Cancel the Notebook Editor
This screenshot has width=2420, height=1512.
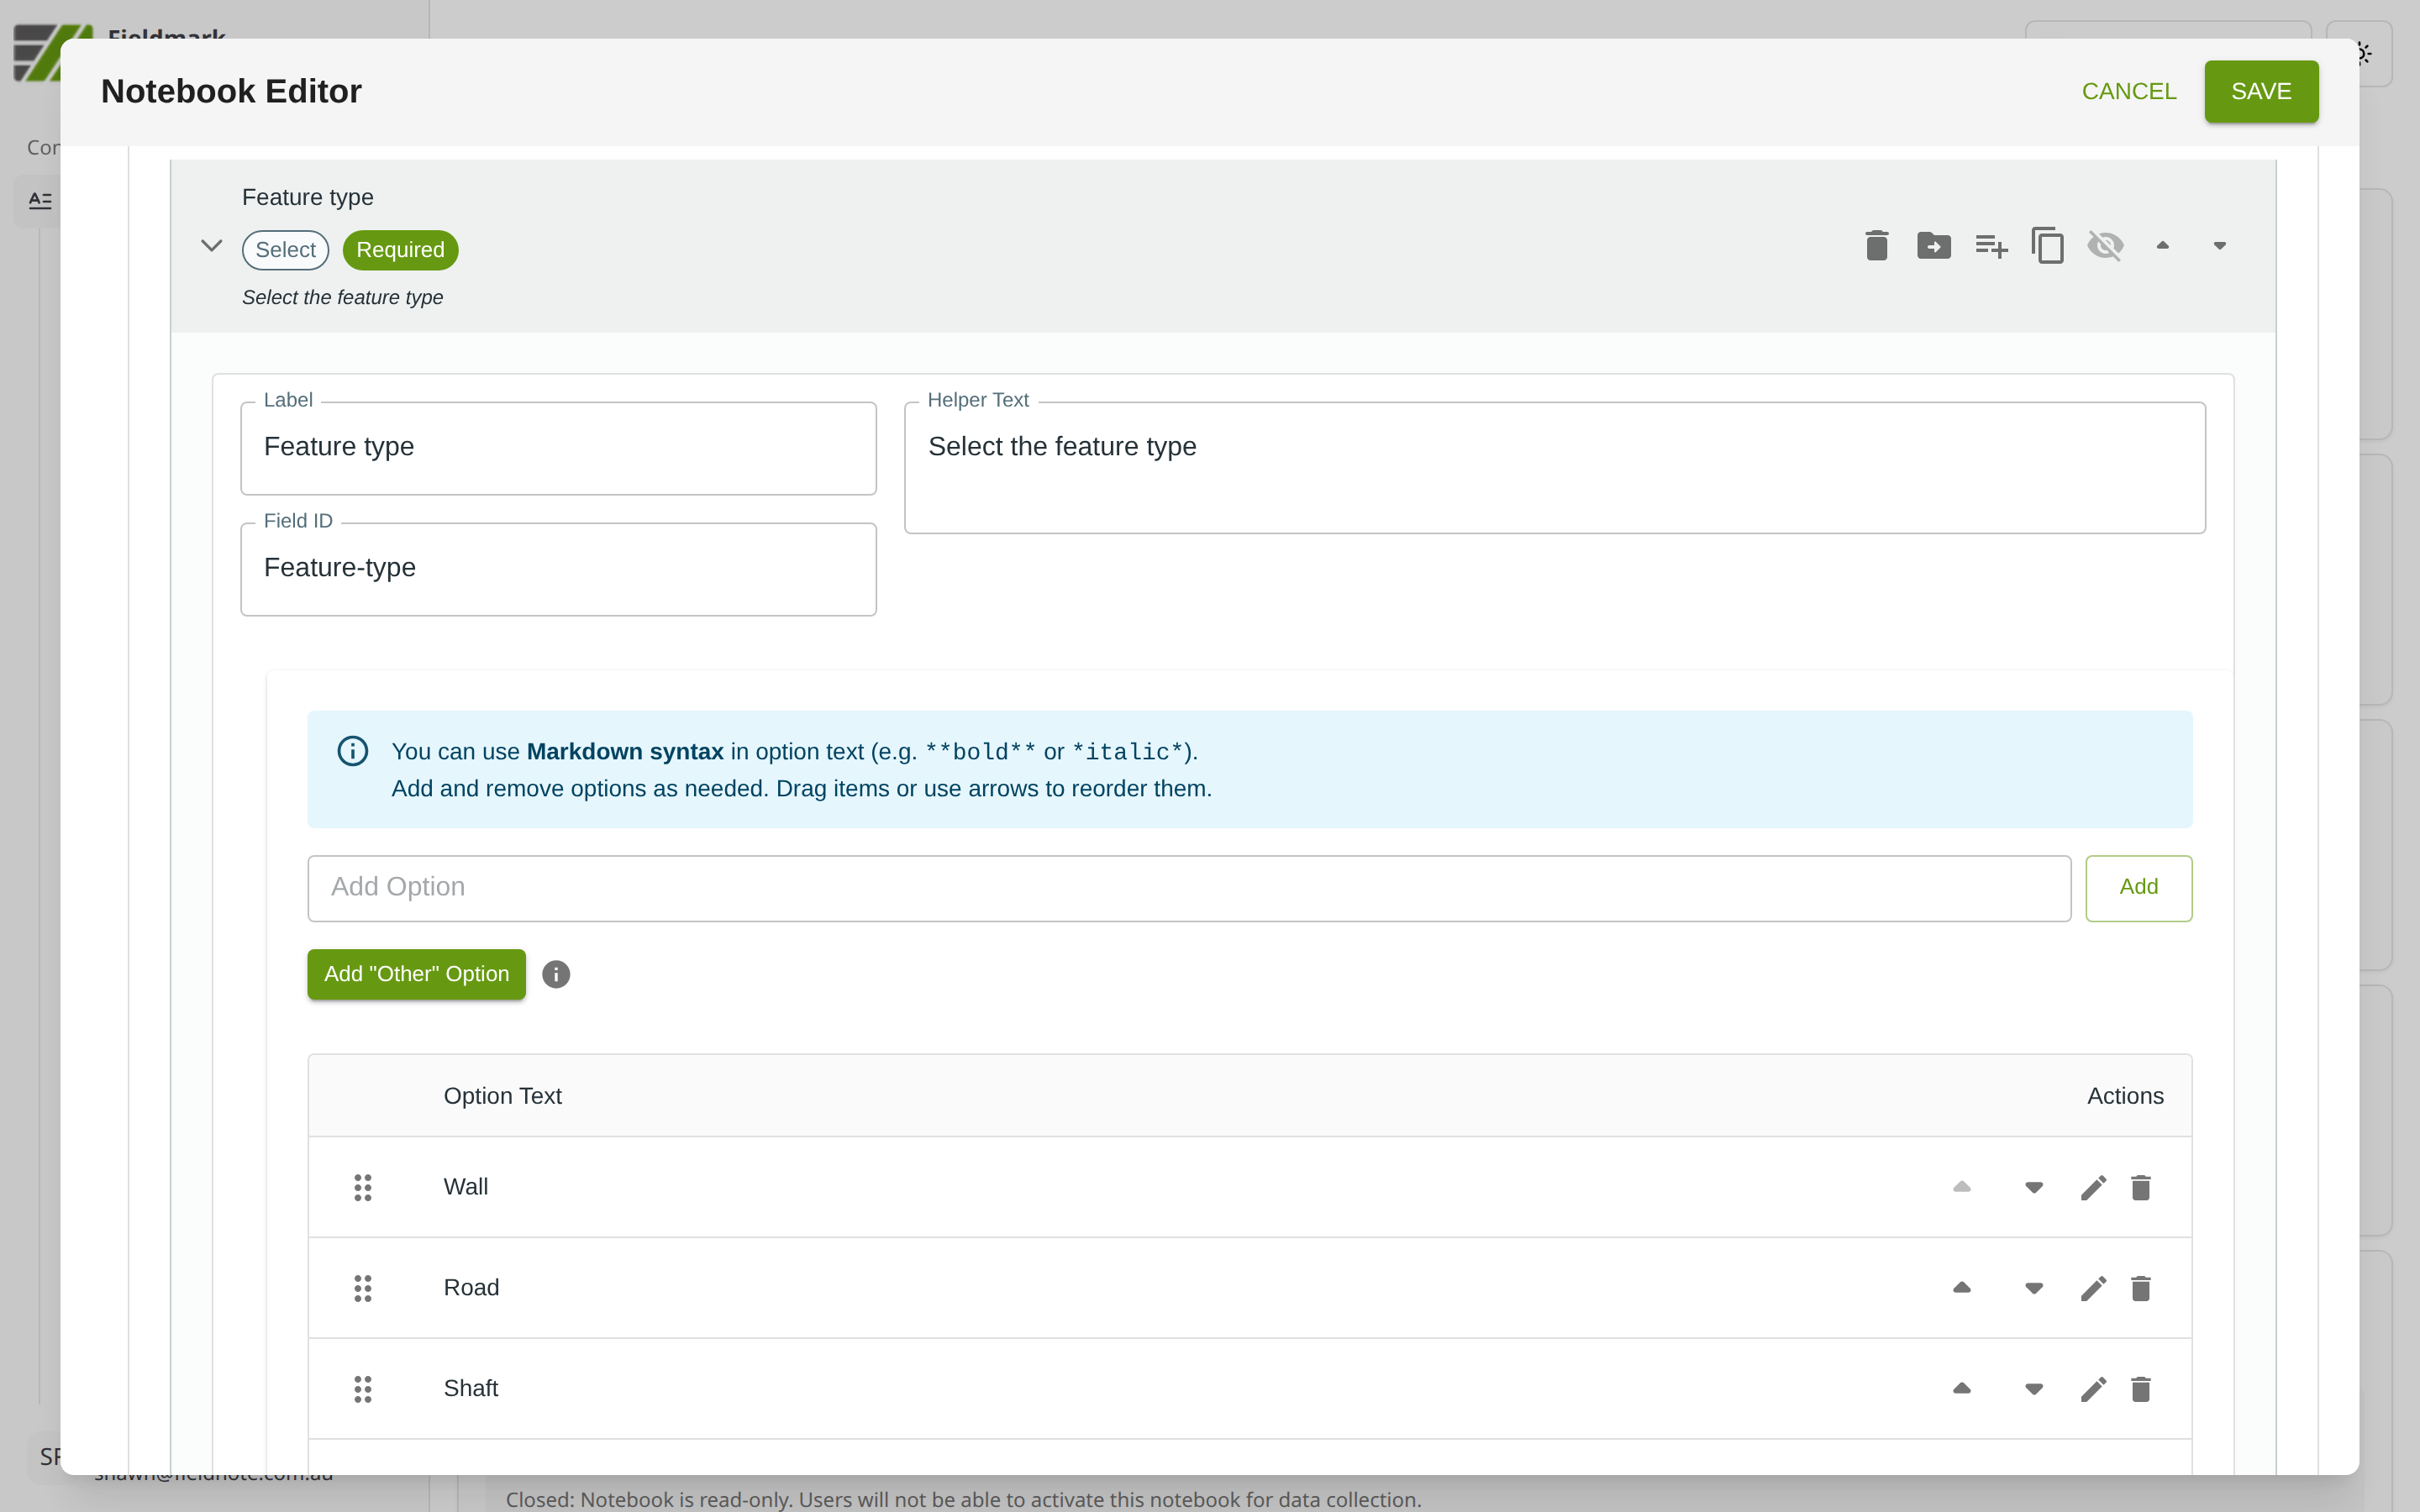point(2128,91)
